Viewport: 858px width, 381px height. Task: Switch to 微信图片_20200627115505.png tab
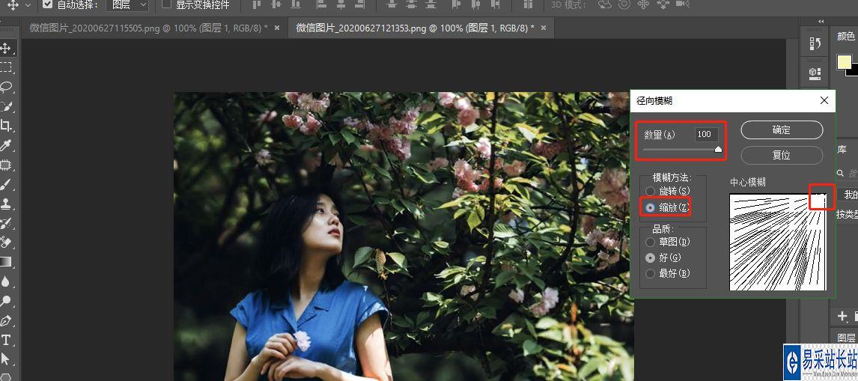coord(149,28)
